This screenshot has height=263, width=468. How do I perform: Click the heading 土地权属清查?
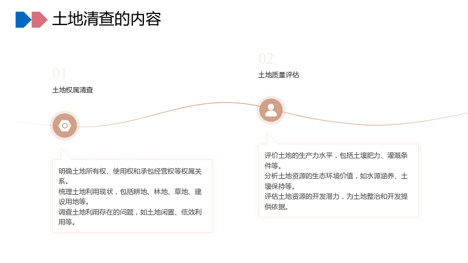(x=73, y=90)
